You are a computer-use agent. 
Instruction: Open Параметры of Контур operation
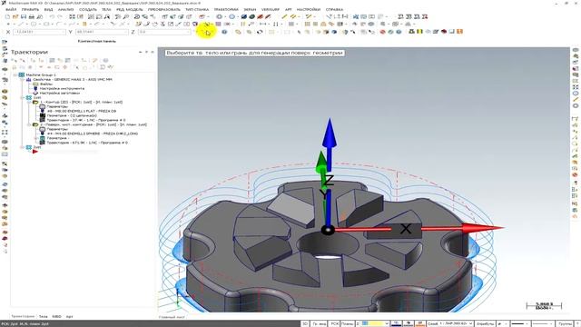tap(57, 106)
